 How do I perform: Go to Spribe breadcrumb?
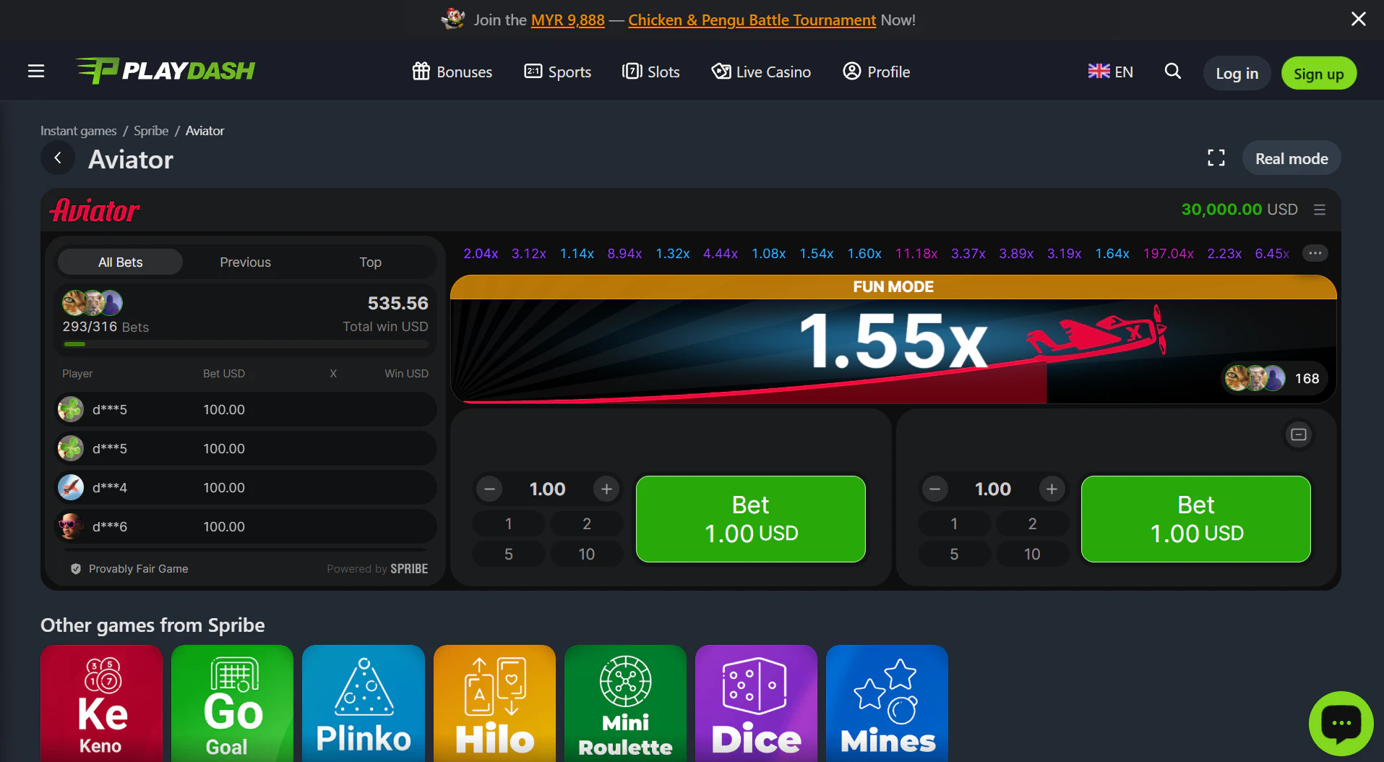[x=151, y=131]
